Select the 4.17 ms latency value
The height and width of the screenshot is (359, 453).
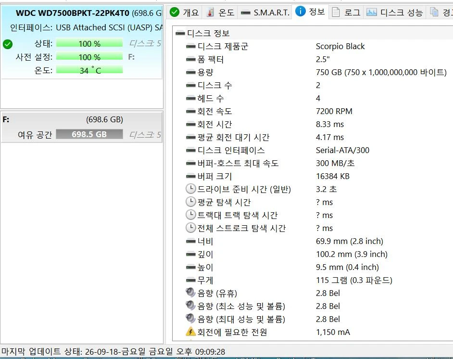click(x=329, y=137)
